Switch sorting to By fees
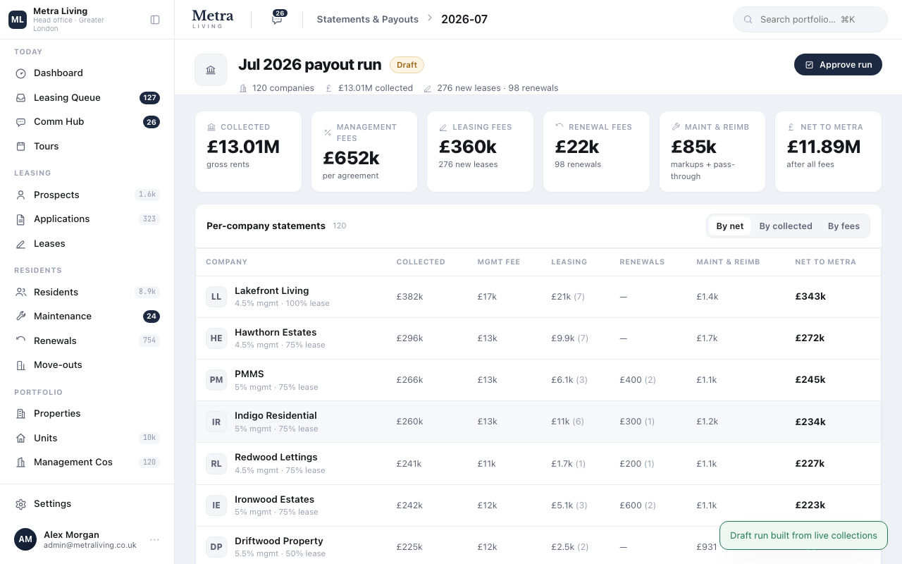 [x=844, y=226]
